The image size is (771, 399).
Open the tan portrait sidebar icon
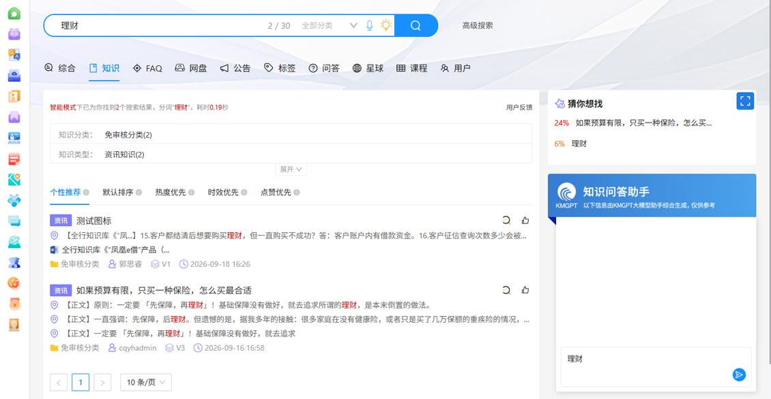click(x=14, y=325)
